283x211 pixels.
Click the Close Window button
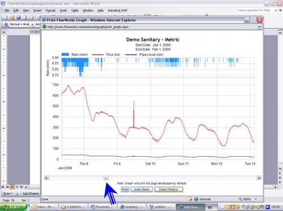click(169, 190)
